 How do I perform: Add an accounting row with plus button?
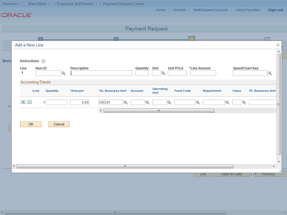23,102
